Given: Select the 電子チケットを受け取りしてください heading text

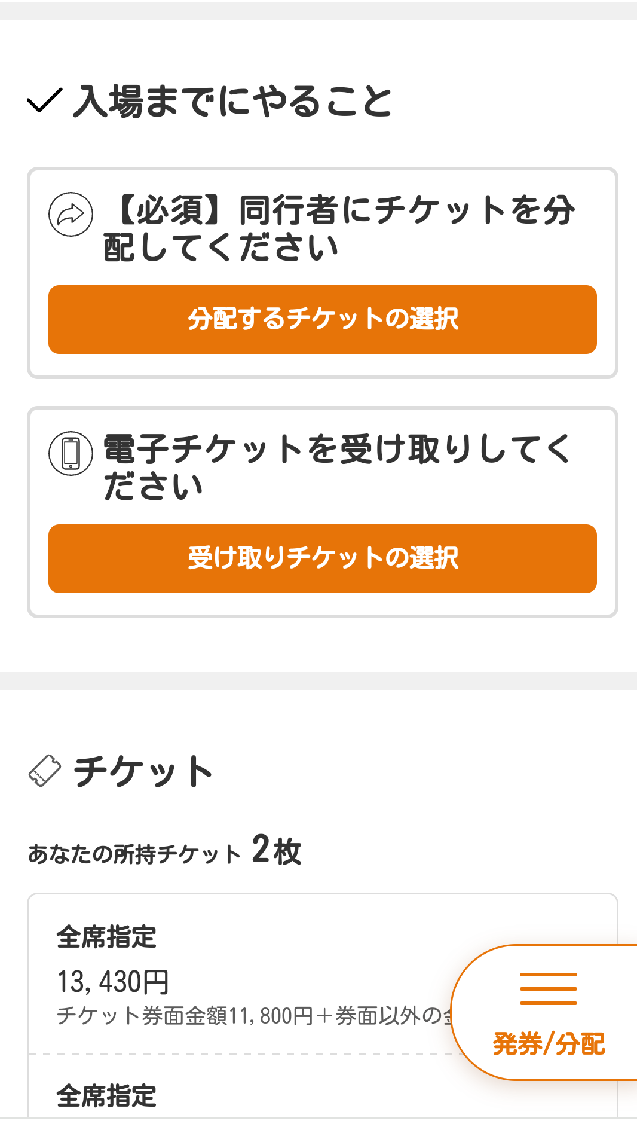Looking at the screenshot, I should [x=337, y=468].
